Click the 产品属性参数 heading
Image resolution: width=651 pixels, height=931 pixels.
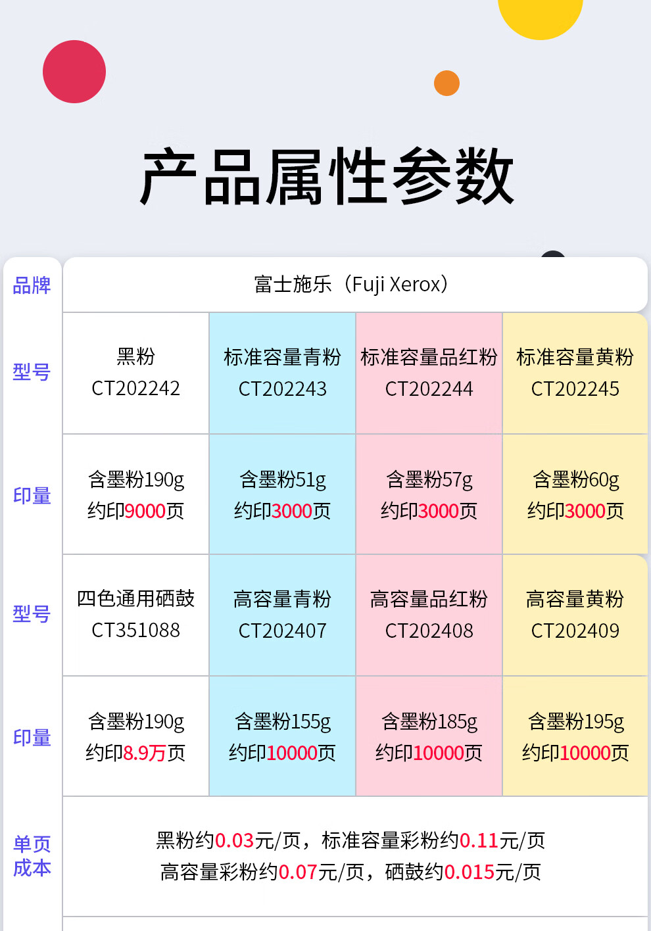click(326, 177)
